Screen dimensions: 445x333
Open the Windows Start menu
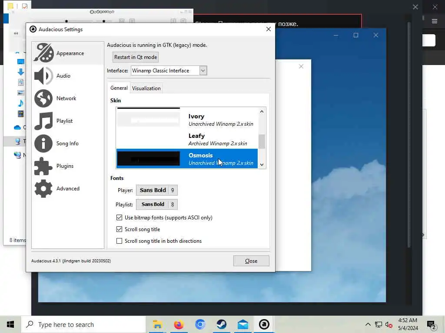tap(10, 324)
